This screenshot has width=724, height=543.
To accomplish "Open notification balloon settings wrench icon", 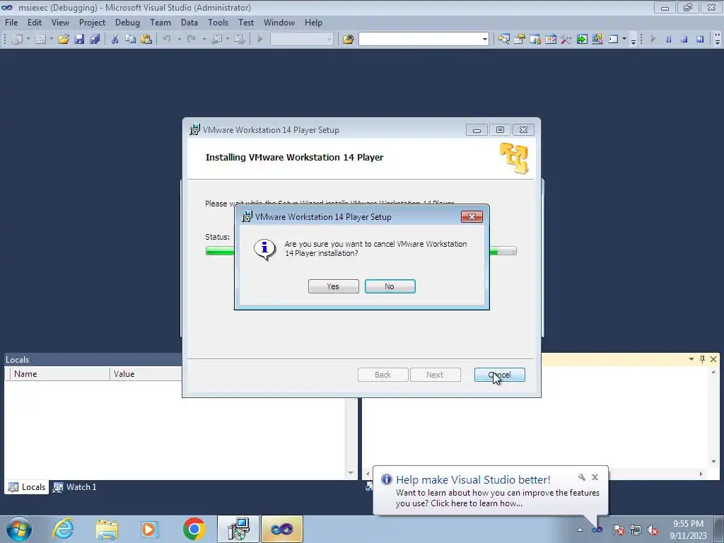I will pos(582,477).
